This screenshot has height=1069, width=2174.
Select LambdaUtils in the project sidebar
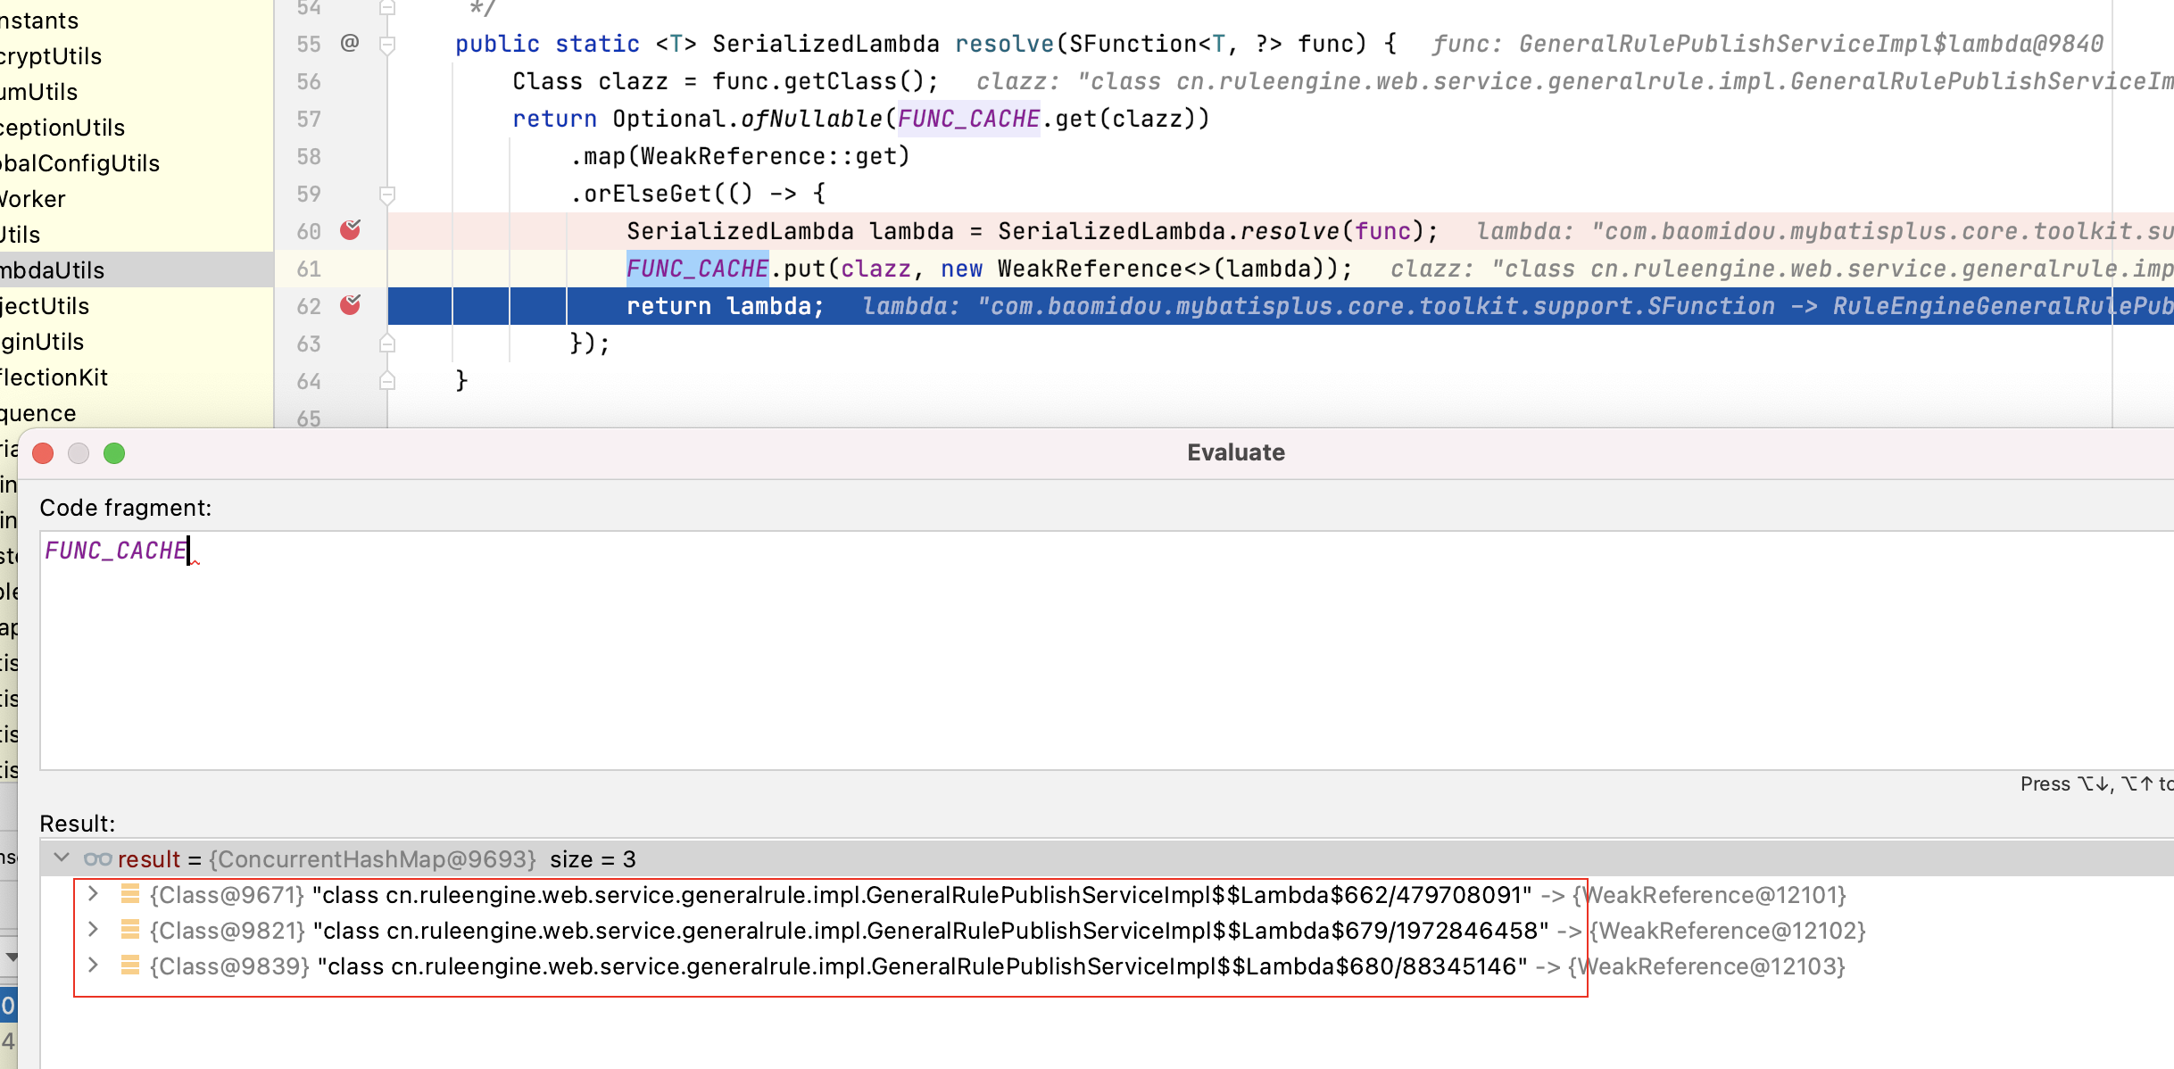coord(54,269)
